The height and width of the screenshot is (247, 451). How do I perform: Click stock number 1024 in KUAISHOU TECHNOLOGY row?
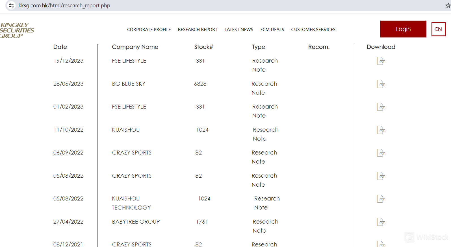point(204,199)
